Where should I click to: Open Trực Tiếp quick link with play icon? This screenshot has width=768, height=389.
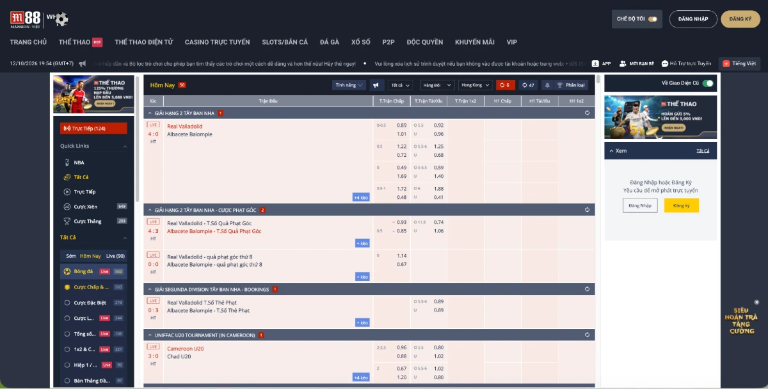[x=84, y=192]
